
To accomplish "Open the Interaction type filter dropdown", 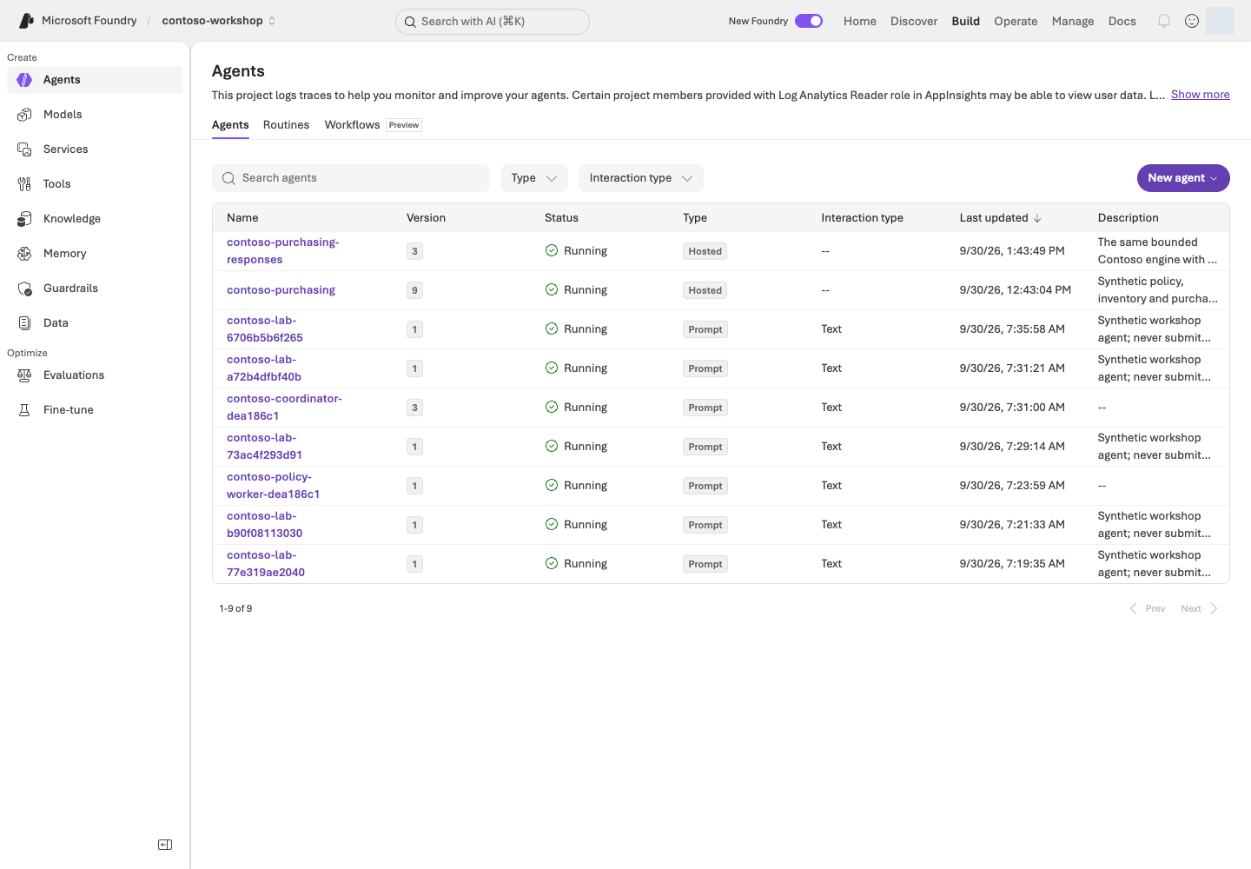I will coord(641,178).
